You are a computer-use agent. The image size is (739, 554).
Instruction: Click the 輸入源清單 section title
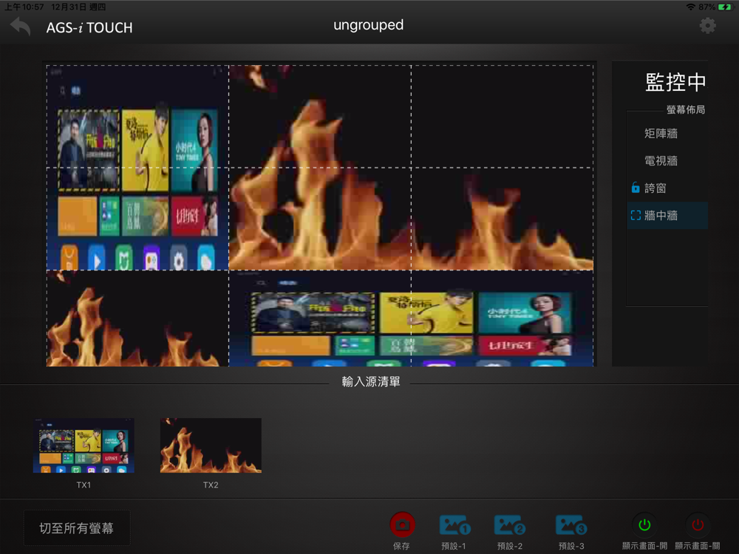tap(371, 382)
